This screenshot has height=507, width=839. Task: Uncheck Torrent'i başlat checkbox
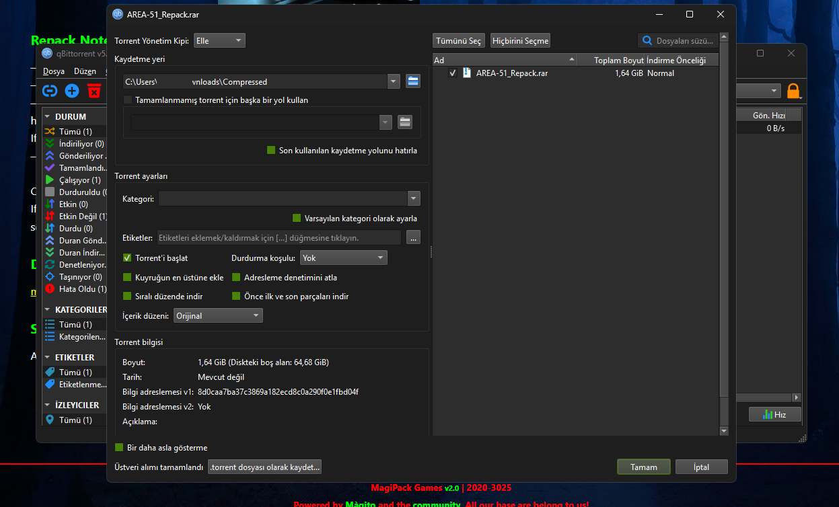click(x=128, y=258)
